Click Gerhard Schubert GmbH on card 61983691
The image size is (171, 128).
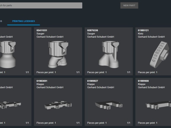(x=50, y=87)
